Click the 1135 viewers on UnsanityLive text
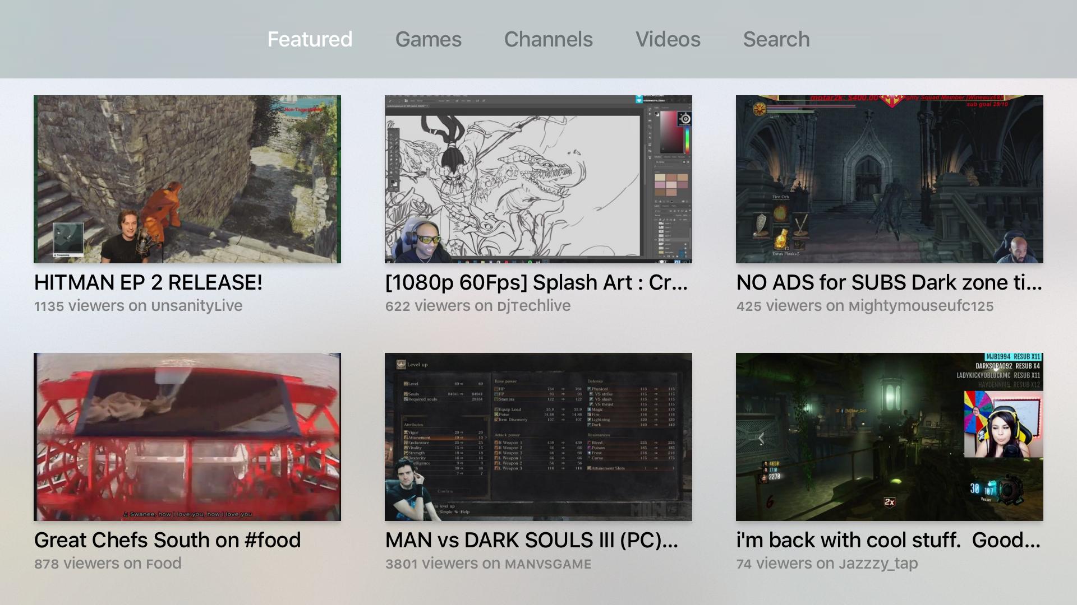The height and width of the screenshot is (605, 1077). (138, 306)
